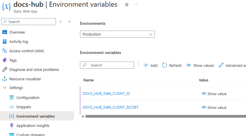Click the environment variables Search box
The height and width of the screenshot is (136, 246).
pos(107,65)
